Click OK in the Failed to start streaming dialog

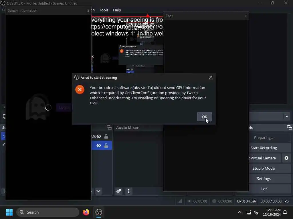pyautogui.click(x=204, y=117)
